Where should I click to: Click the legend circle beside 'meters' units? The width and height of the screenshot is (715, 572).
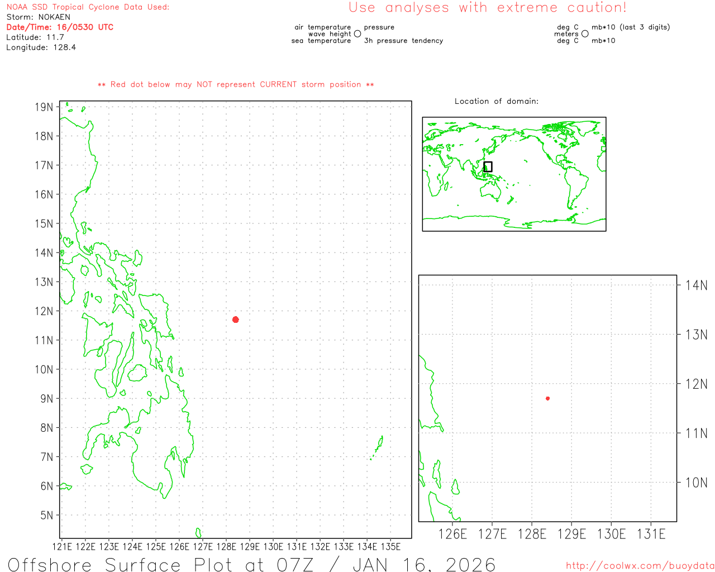[x=585, y=34]
